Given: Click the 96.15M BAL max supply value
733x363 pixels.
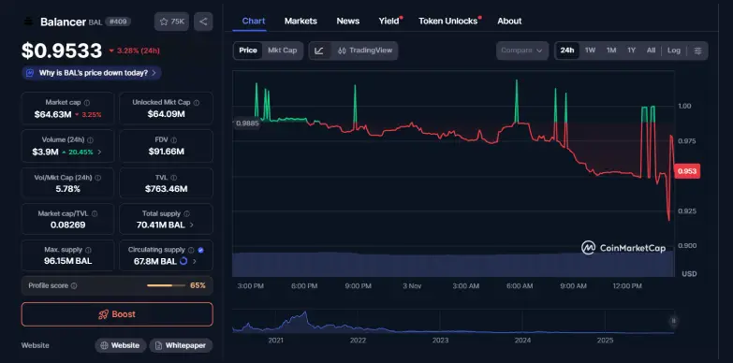Looking at the screenshot, I should coord(67,261).
